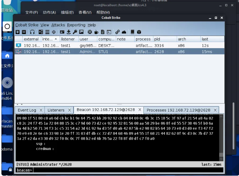The image size is (239, 176).
Task: Click the cube about icon
Action: pyautogui.click(x=139, y=32)
